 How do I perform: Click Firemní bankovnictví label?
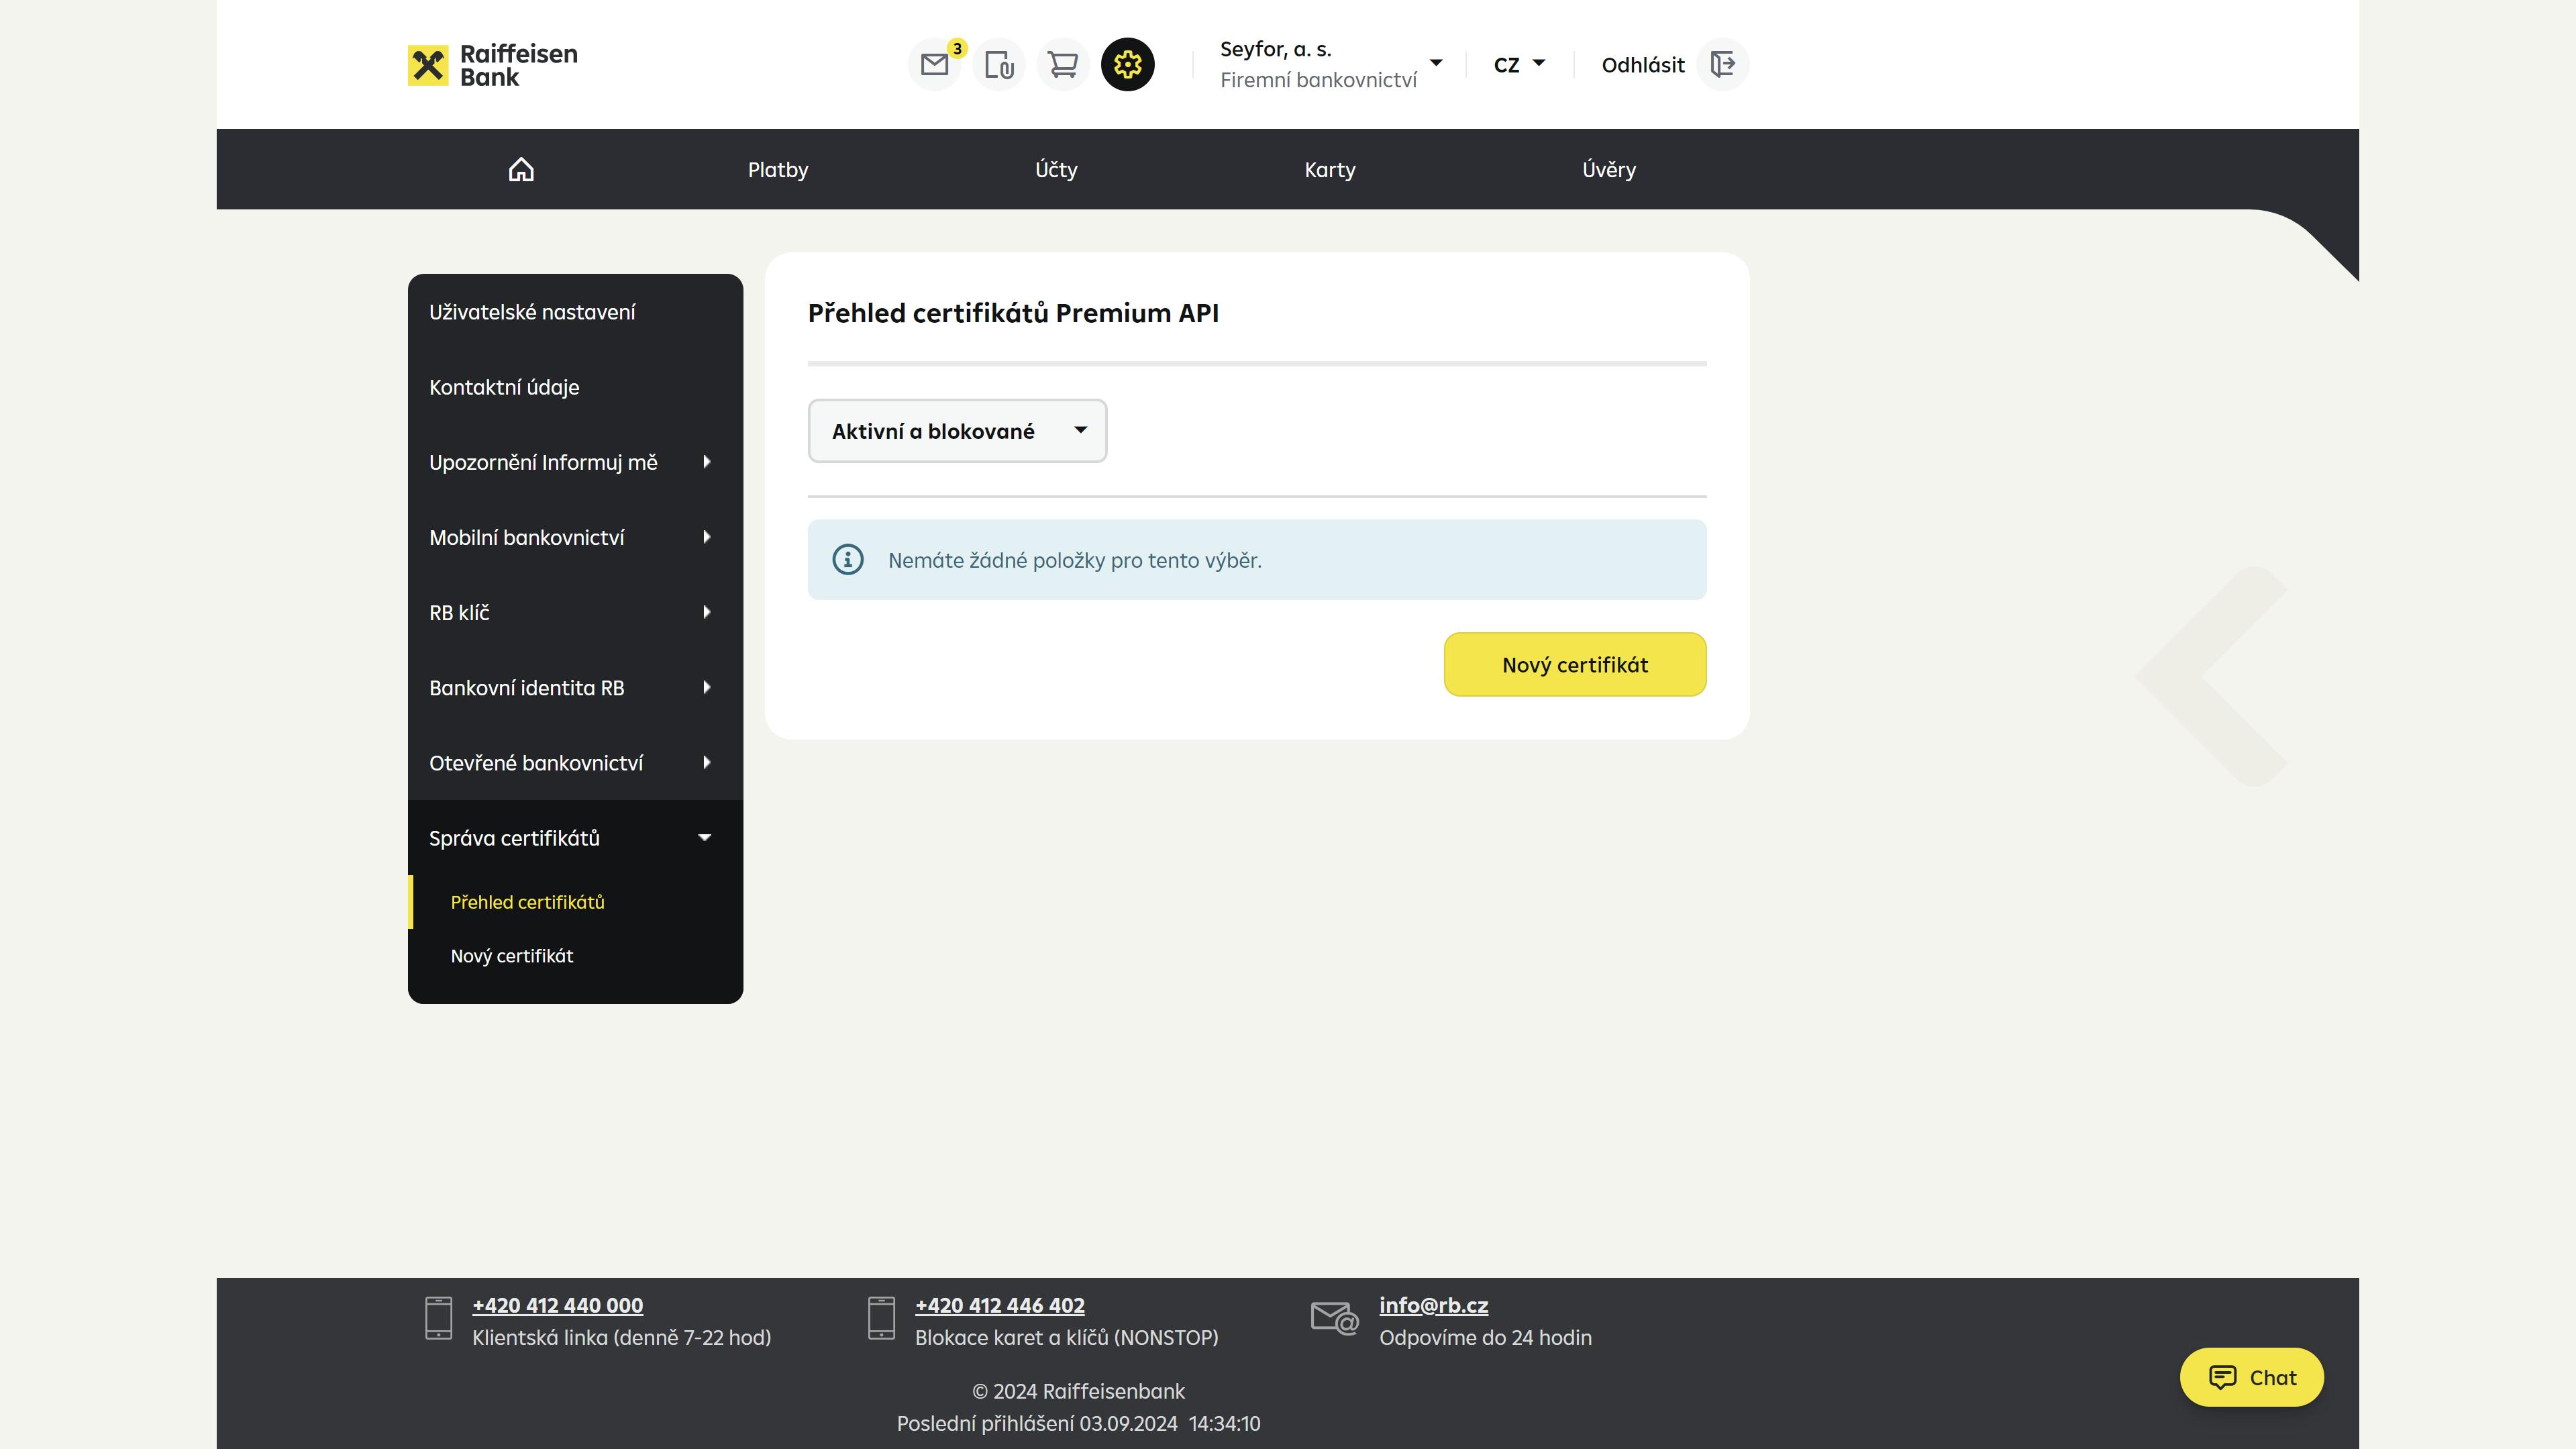pyautogui.click(x=1318, y=80)
